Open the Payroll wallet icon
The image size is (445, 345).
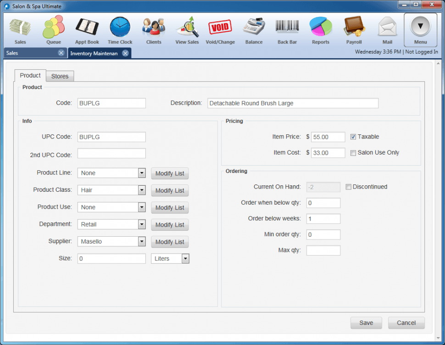pyautogui.click(x=354, y=28)
